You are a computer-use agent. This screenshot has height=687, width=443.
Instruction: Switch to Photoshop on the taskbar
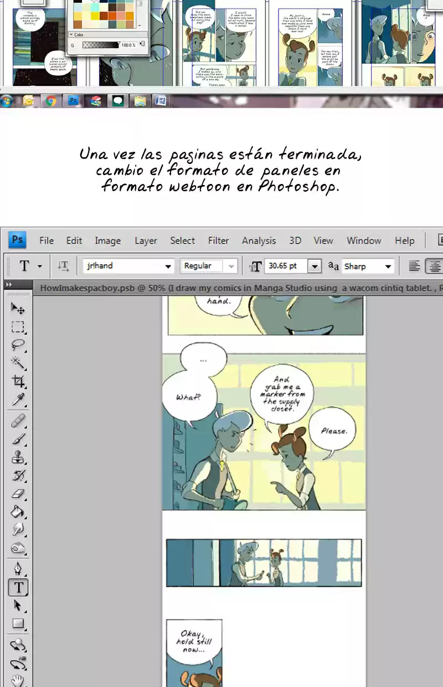[73, 101]
